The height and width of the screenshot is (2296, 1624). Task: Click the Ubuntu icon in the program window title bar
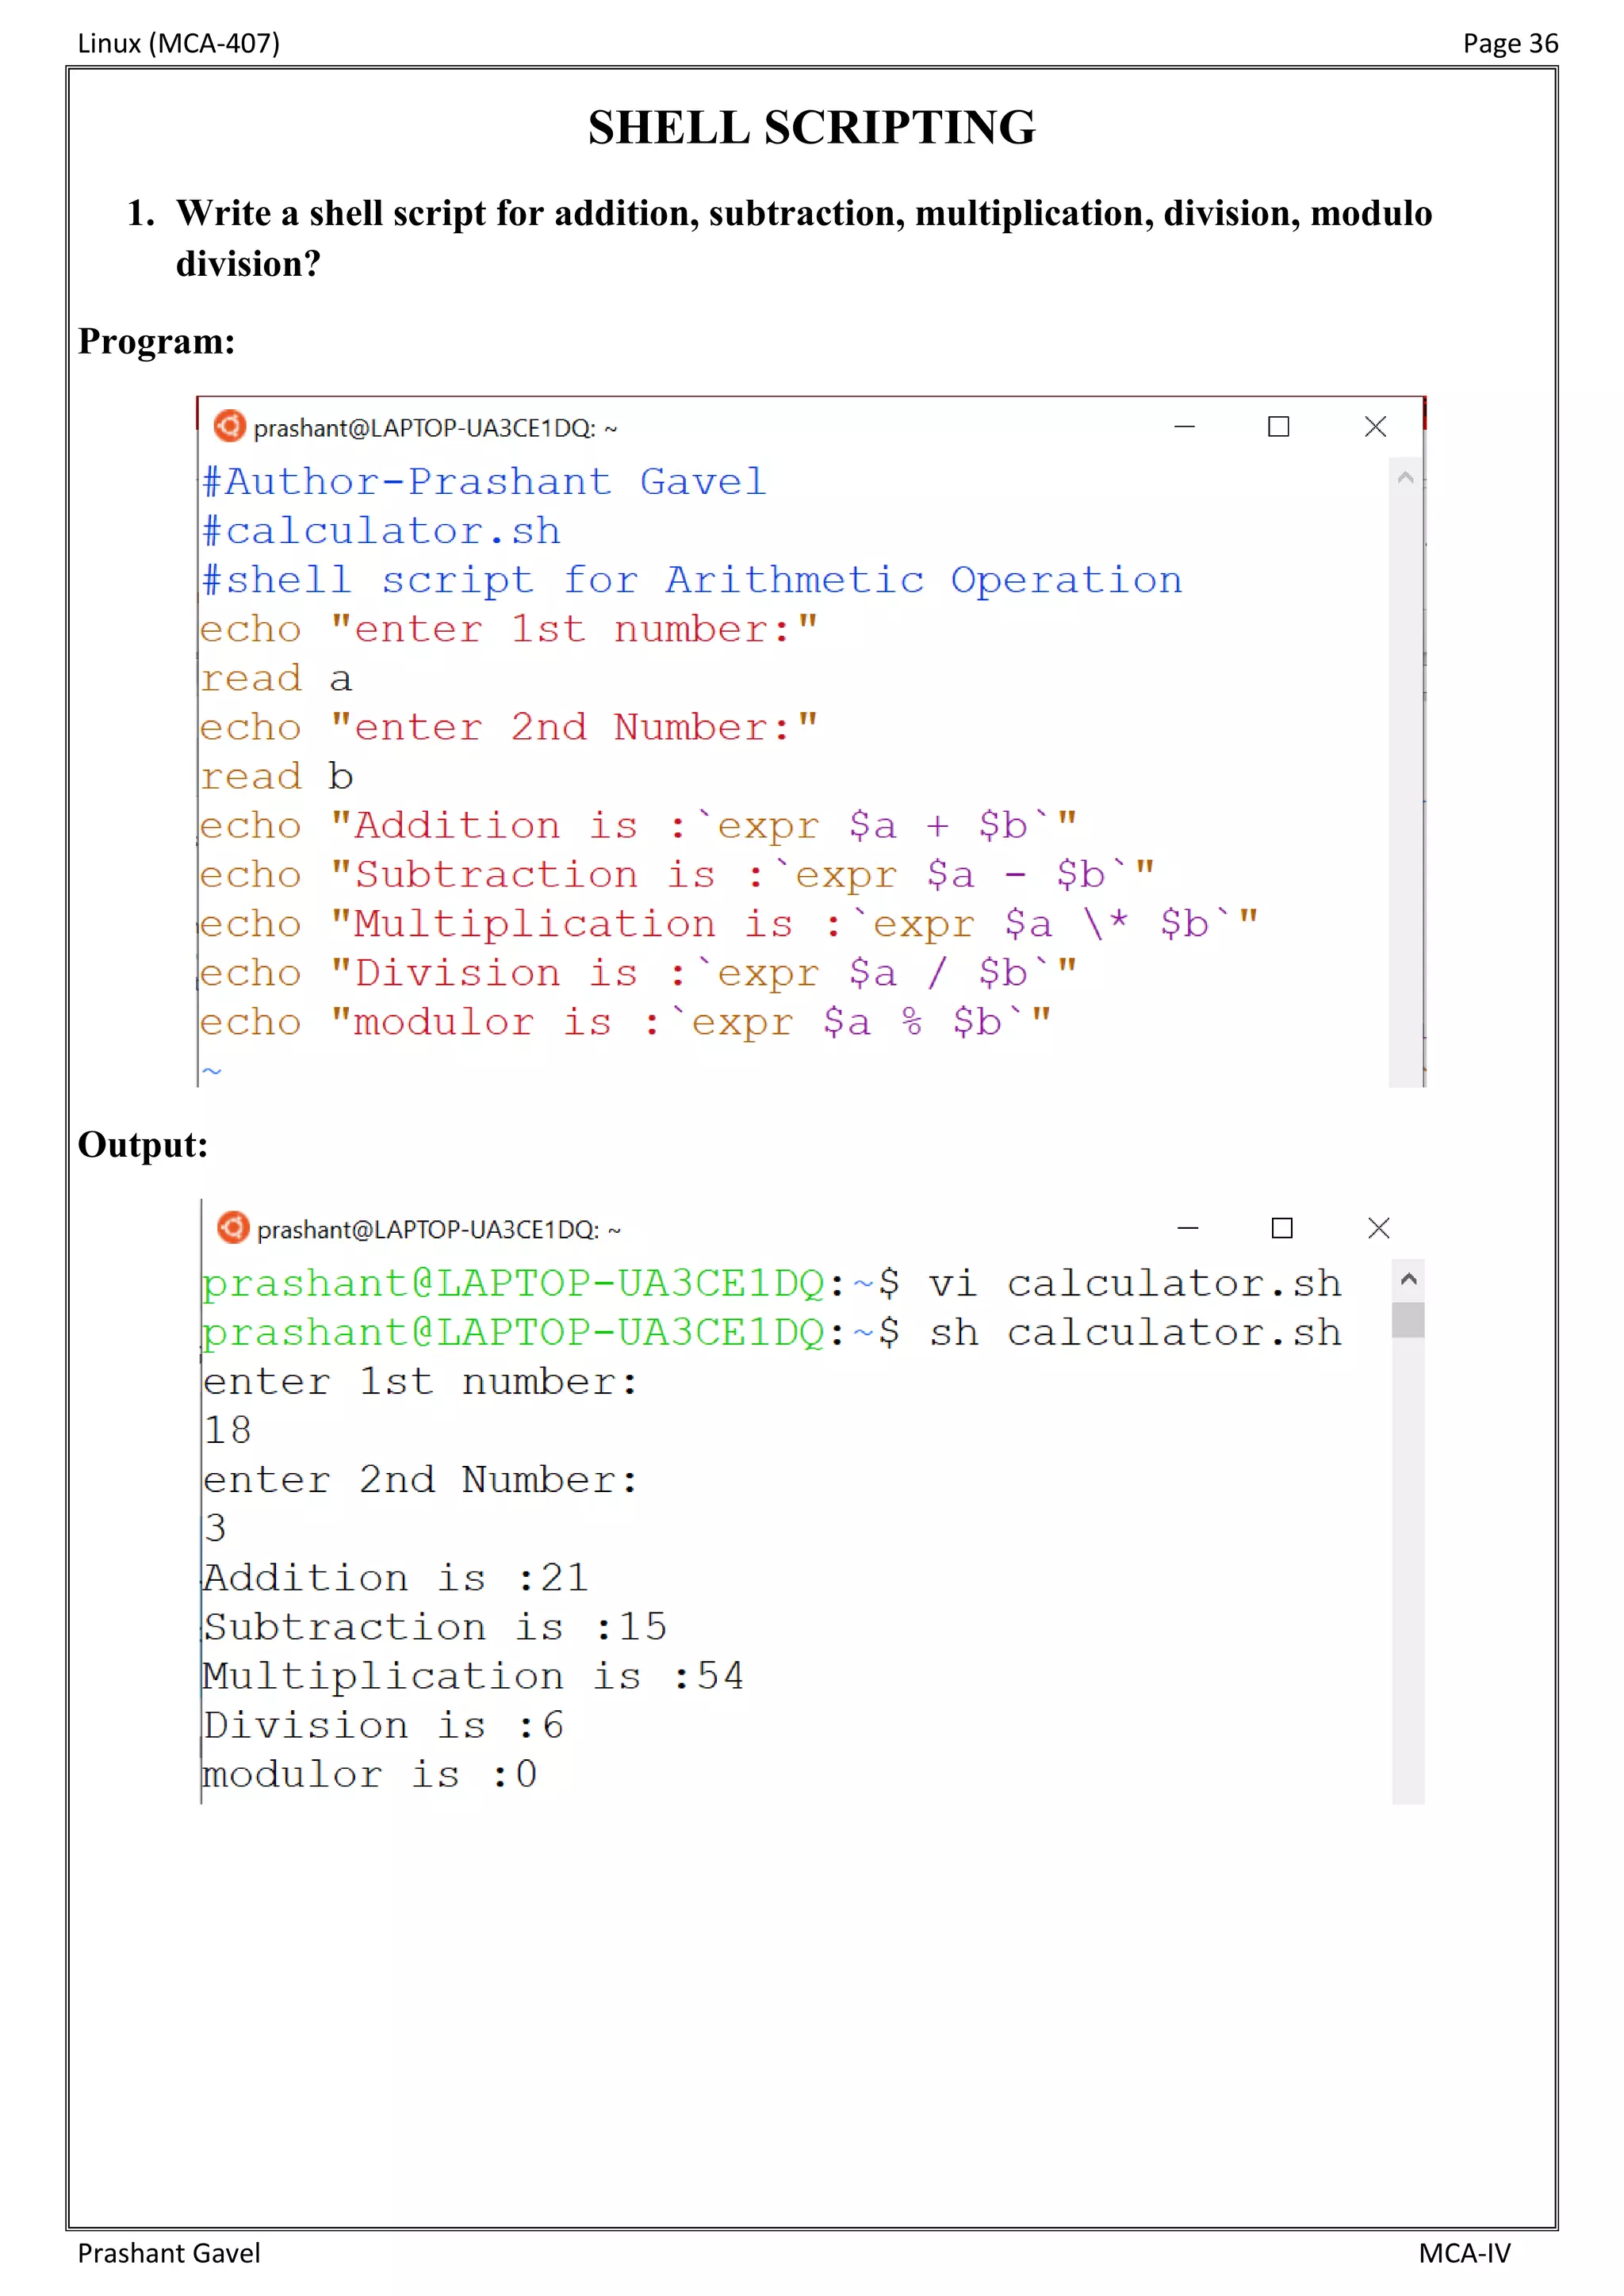230,426
